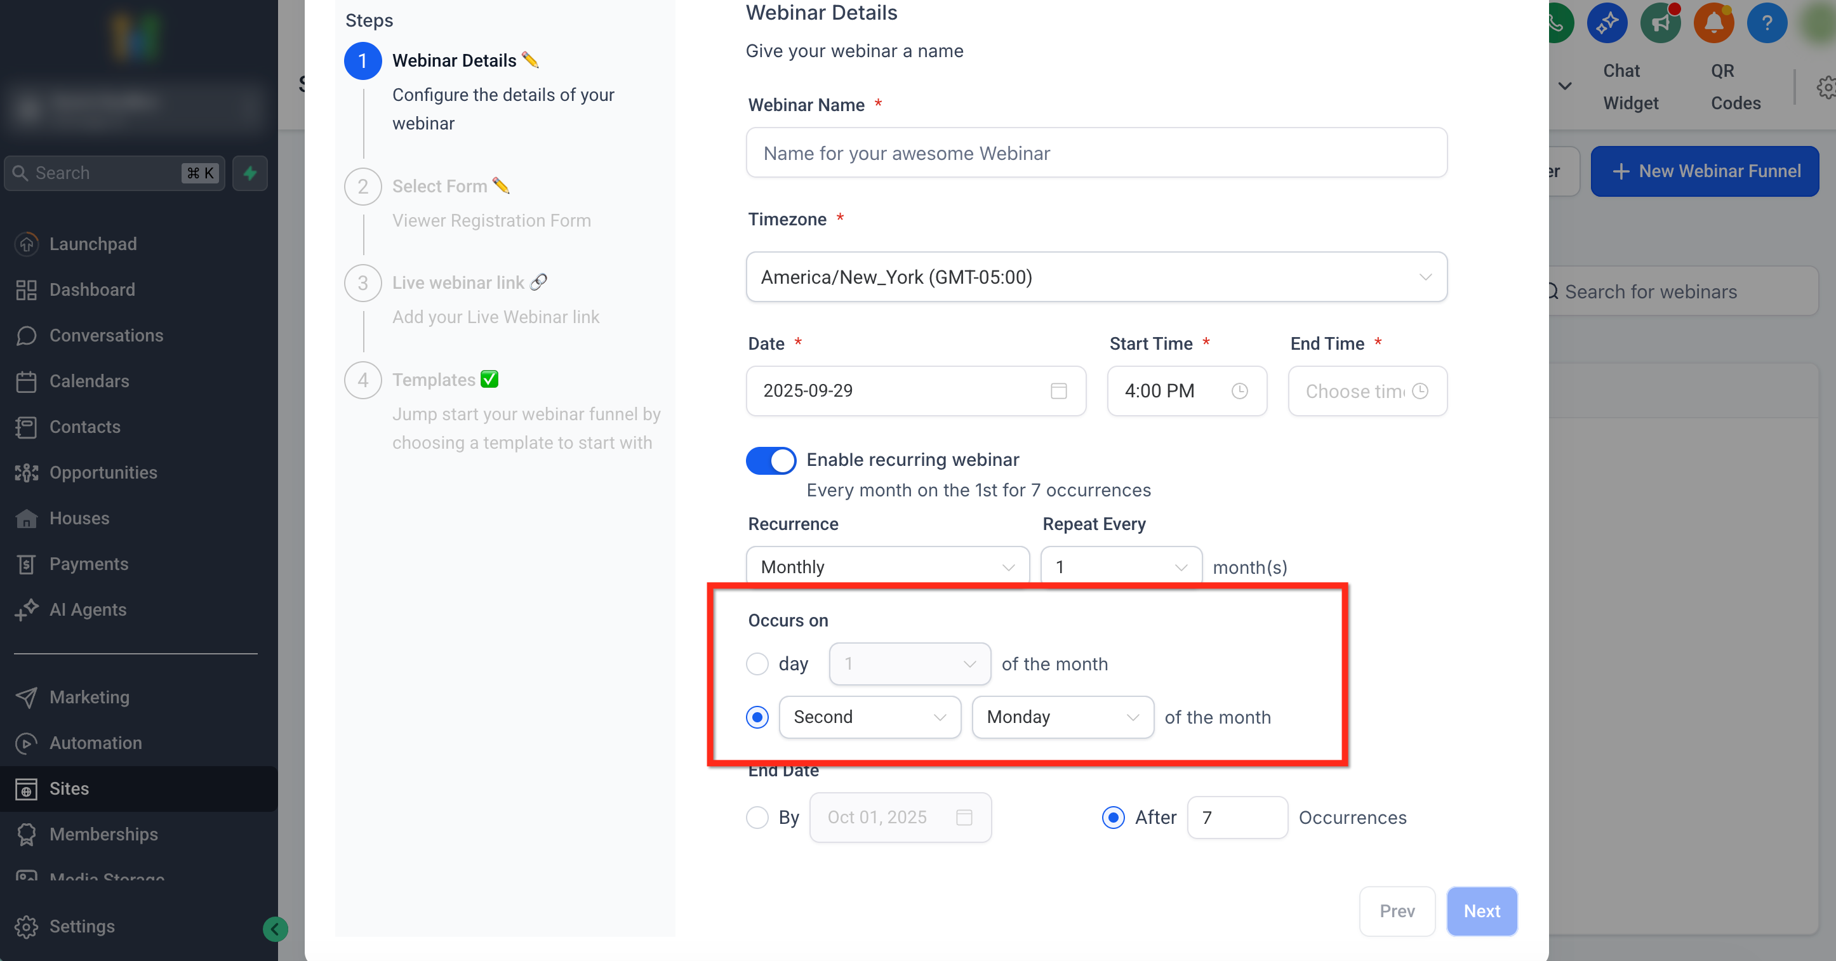Click the Next button

point(1481,910)
